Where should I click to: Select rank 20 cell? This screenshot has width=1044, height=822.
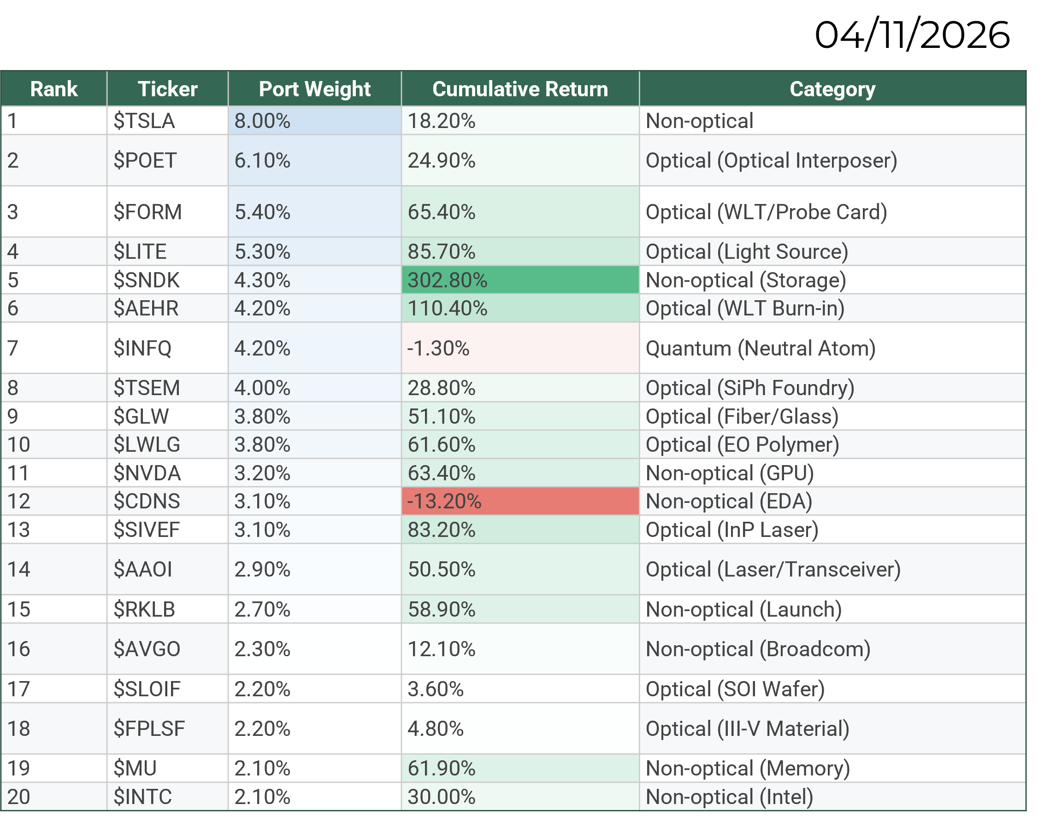pos(53,797)
